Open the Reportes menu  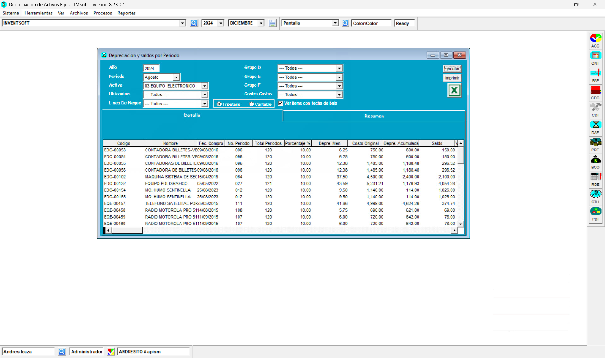point(126,13)
